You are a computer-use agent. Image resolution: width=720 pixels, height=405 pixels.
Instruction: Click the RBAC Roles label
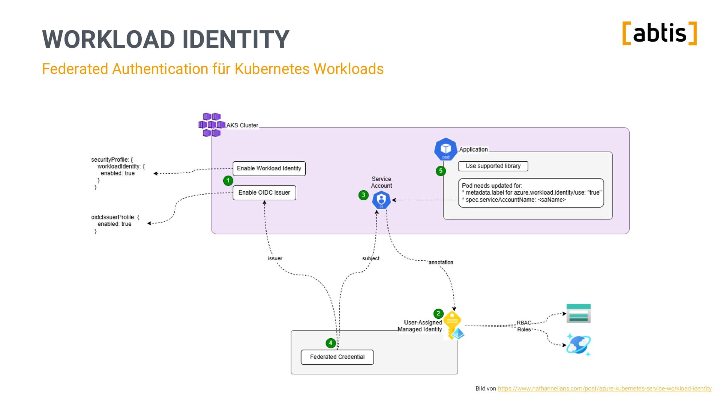[x=524, y=326]
